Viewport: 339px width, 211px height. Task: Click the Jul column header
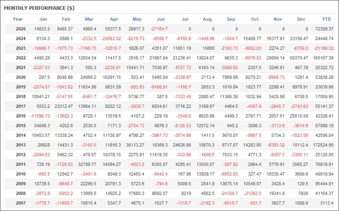point(185,19)
